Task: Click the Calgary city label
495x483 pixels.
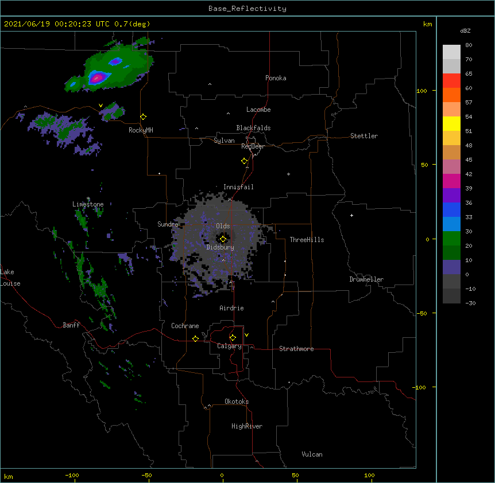Action: click(x=229, y=346)
